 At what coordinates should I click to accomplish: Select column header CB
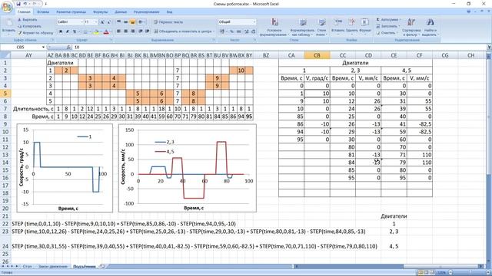pos(317,55)
